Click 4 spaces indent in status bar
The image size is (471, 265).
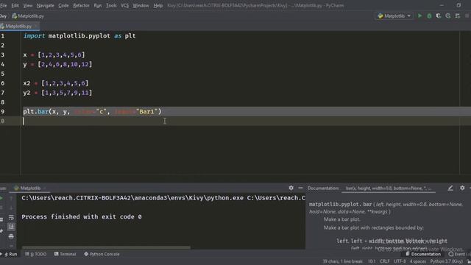coord(418,261)
